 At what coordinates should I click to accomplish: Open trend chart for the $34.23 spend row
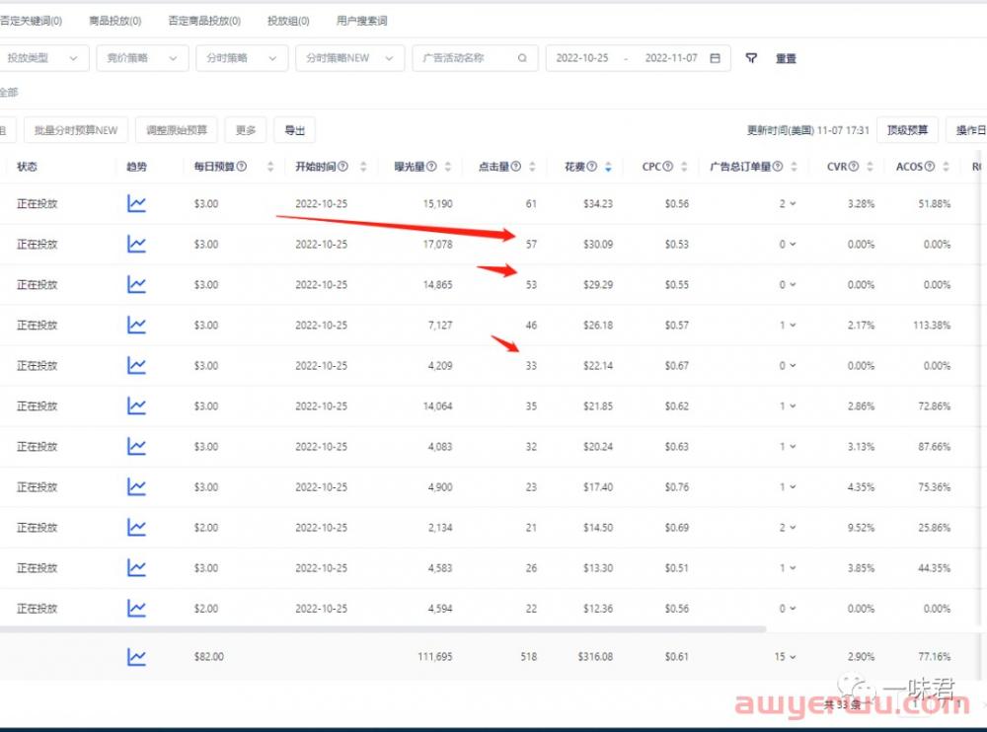pyautogui.click(x=136, y=204)
